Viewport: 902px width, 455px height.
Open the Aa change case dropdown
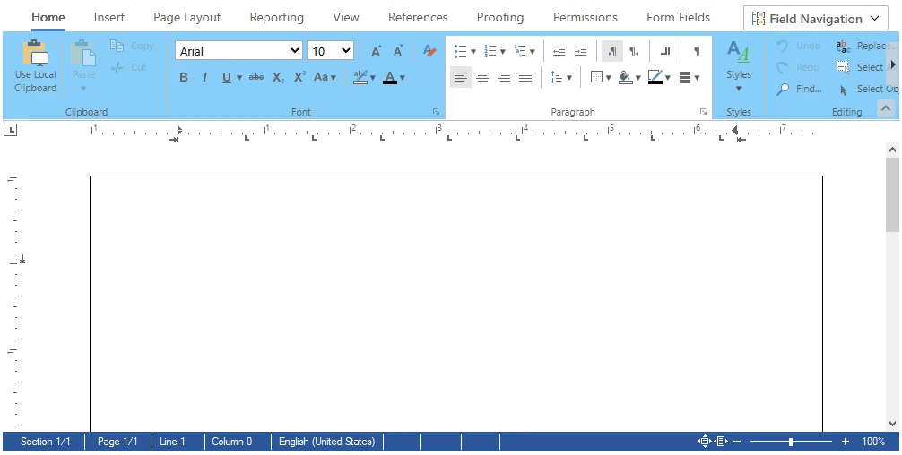tap(325, 77)
